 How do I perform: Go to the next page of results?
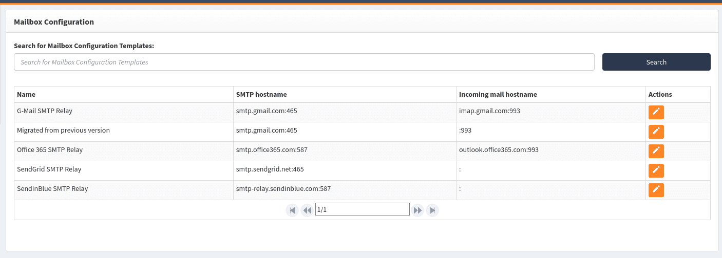417,210
